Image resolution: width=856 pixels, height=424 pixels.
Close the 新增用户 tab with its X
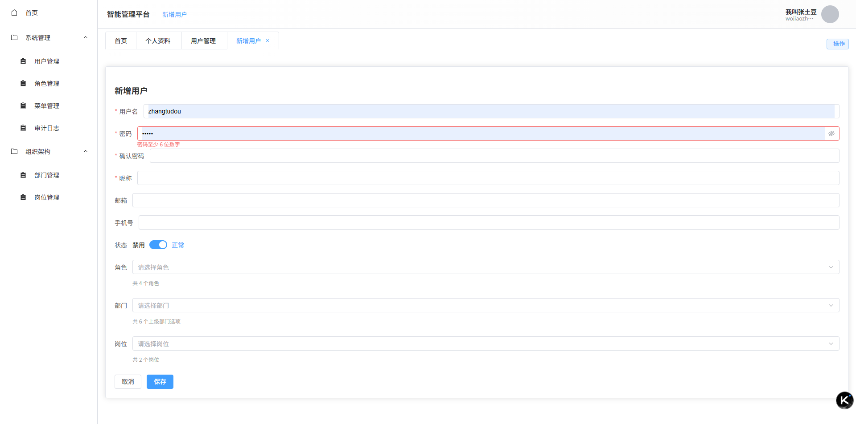point(267,40)
